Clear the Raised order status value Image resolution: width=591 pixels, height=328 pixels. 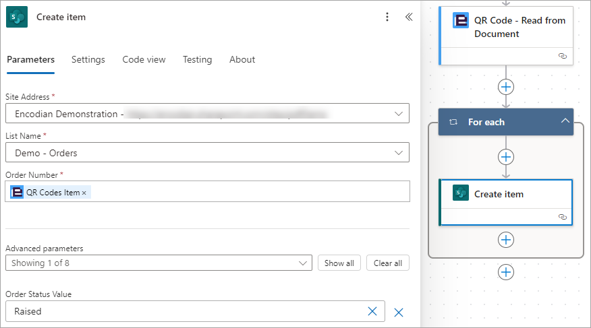coord(372,311)
